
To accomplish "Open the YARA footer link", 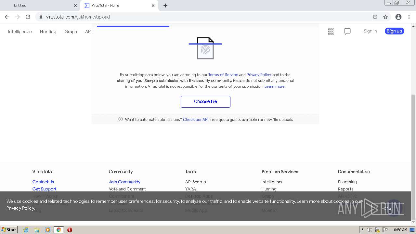I will click(x=190, y=189).
